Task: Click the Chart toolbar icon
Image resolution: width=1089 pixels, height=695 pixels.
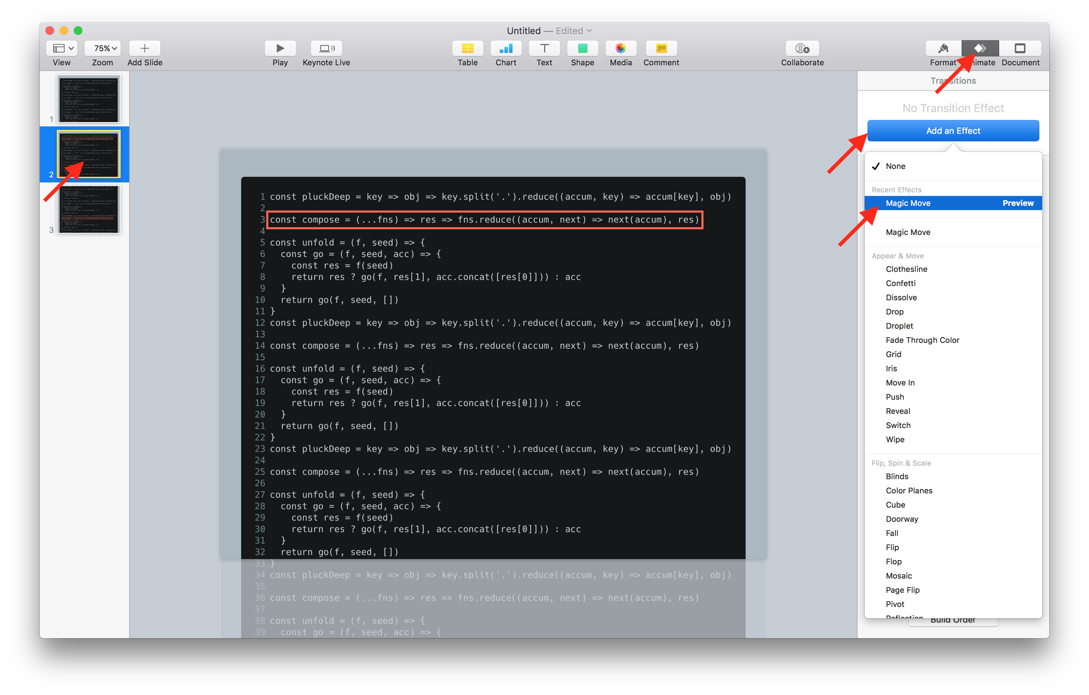Action: point(505,48)
